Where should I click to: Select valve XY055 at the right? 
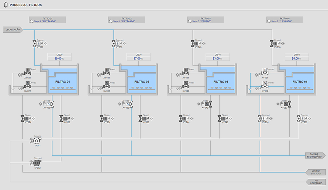[298, 118]
